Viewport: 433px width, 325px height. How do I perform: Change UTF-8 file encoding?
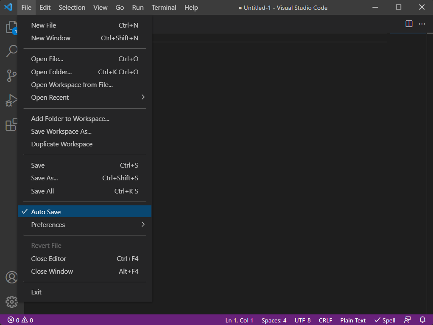(302, 320)
